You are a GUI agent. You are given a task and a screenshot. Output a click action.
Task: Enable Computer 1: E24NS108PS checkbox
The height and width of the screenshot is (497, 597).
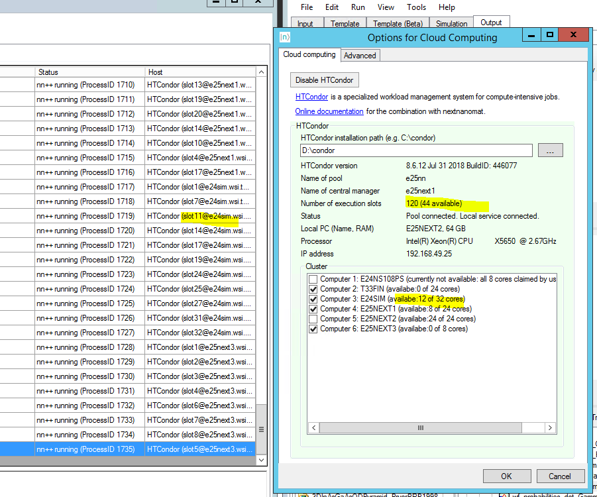click(313, 280)
